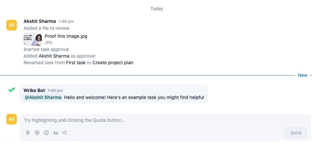This screenshot has height=144, width=312.
Task: Click the Akshit Sharma author name heading
Action: pos(40,21)
